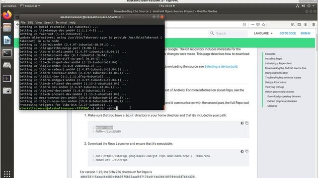Open the LANGUAGE dropdown
Screen dimensions: 318x178
pos(263,33)
